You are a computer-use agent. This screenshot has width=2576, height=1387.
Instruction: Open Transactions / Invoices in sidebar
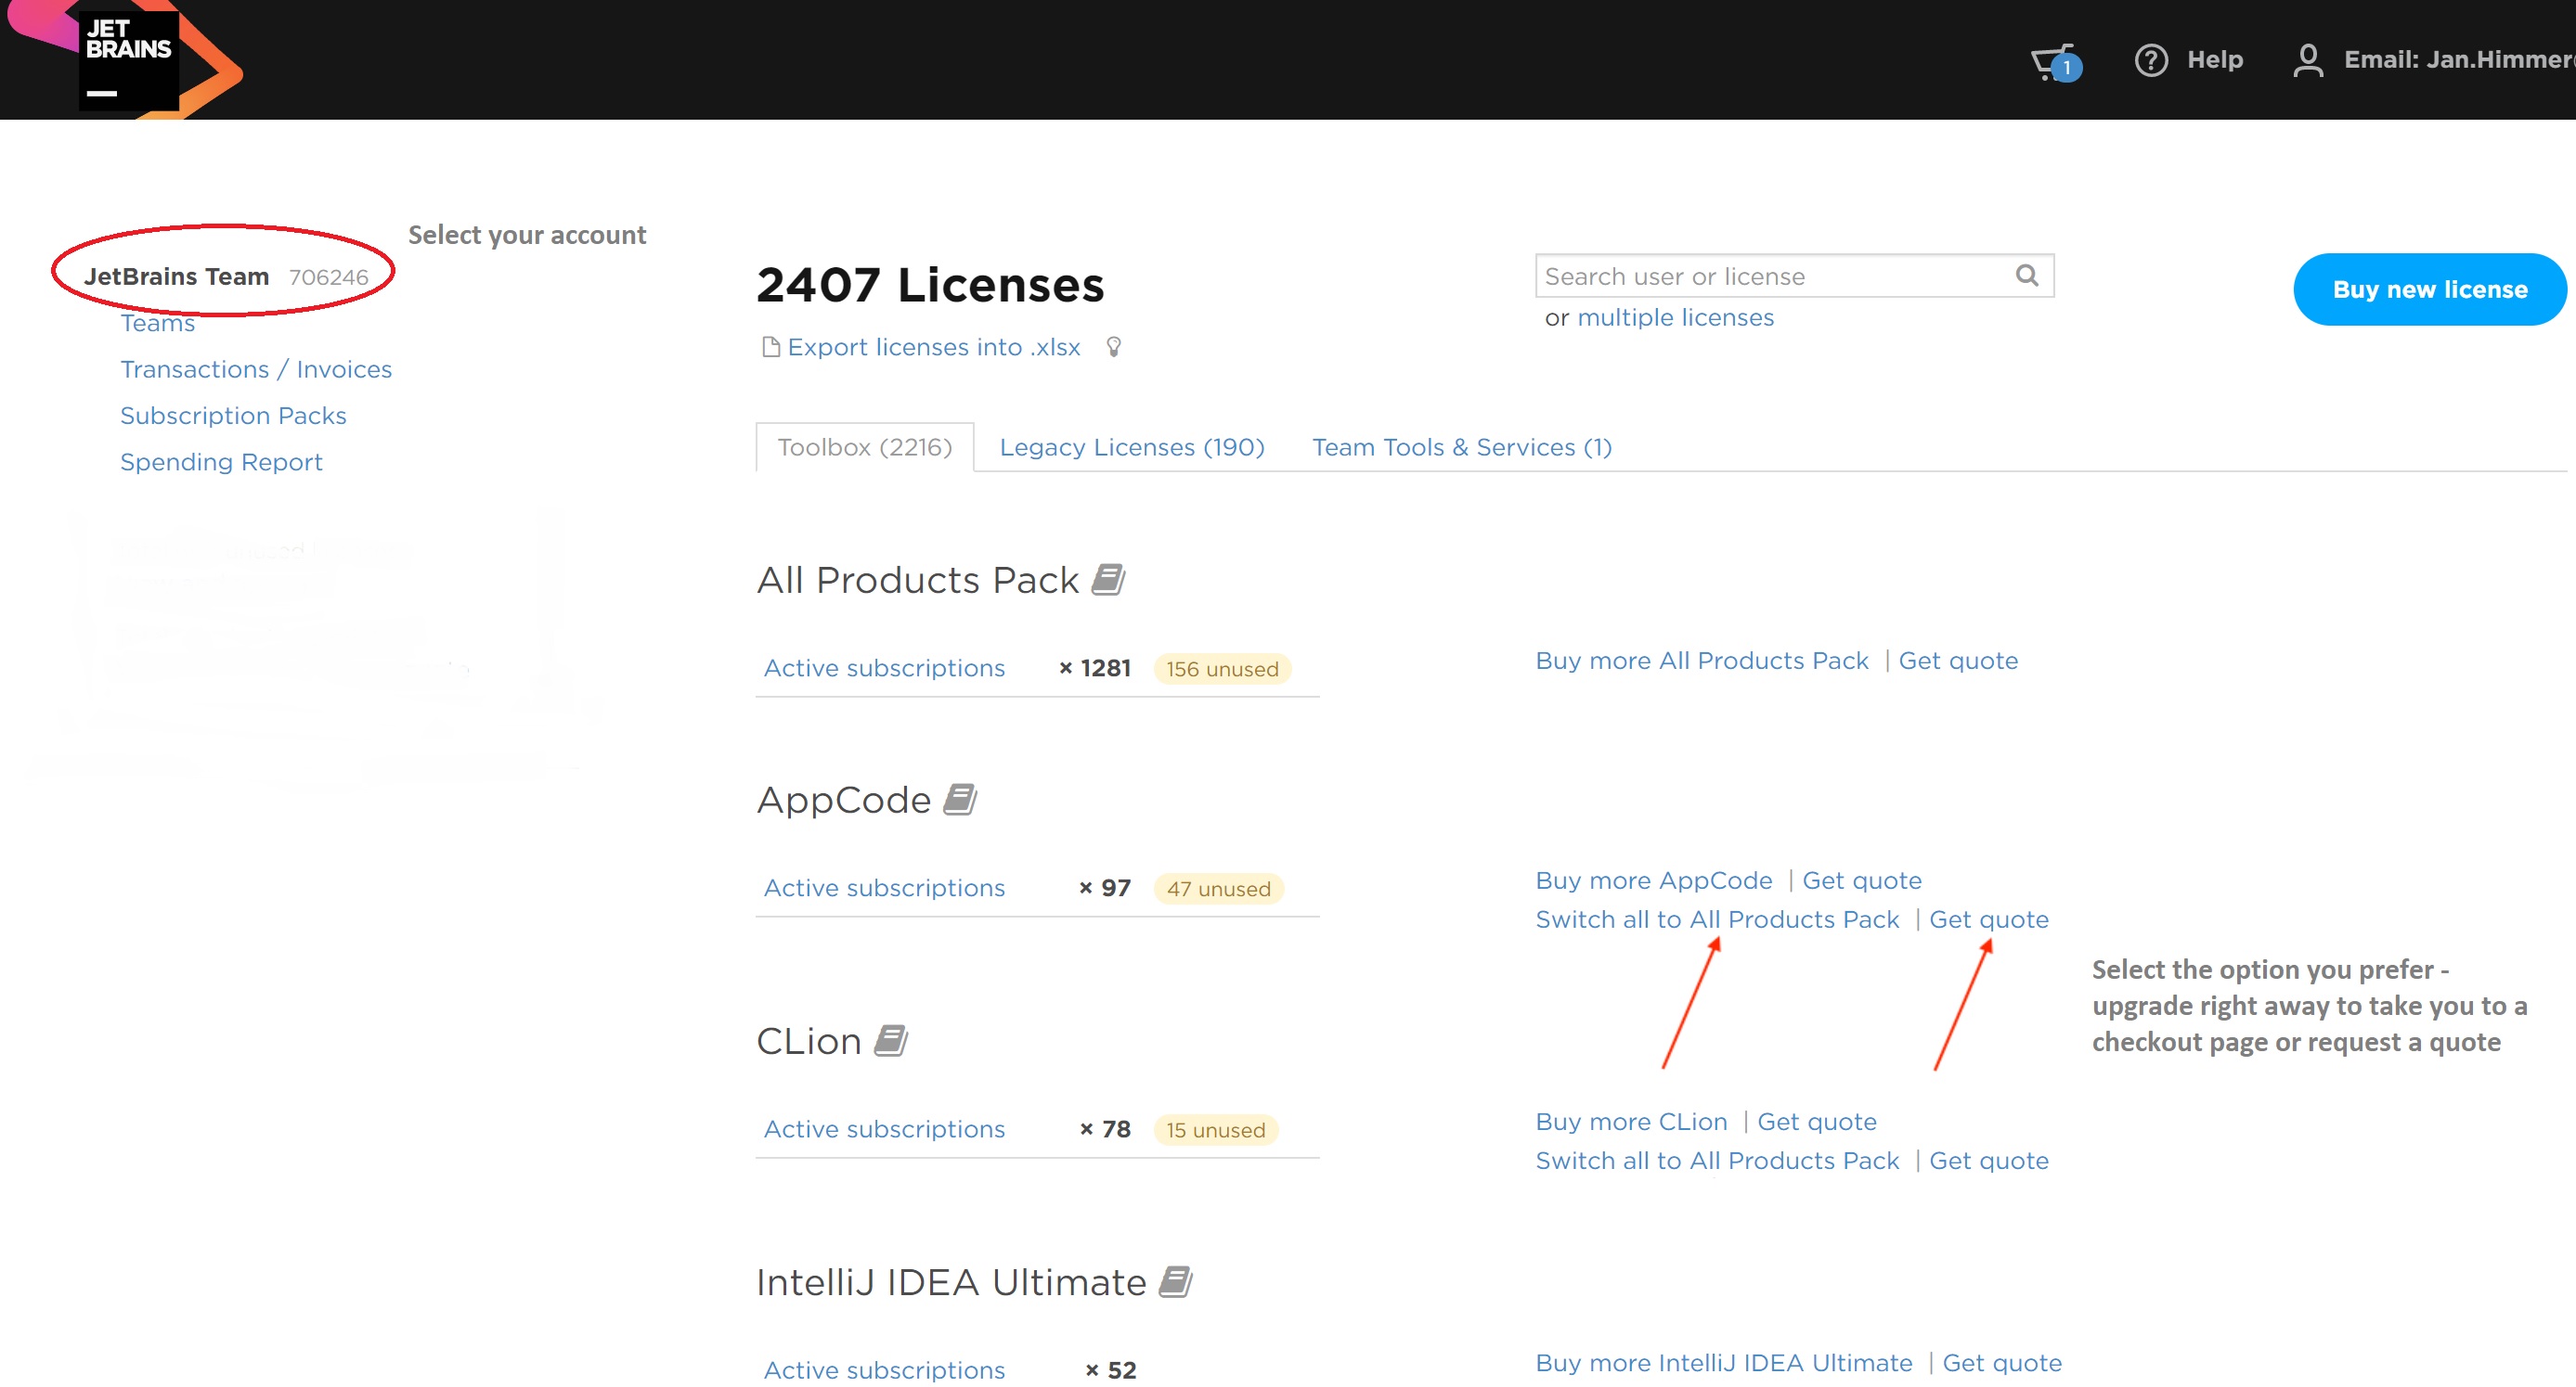tap(256, 370)
